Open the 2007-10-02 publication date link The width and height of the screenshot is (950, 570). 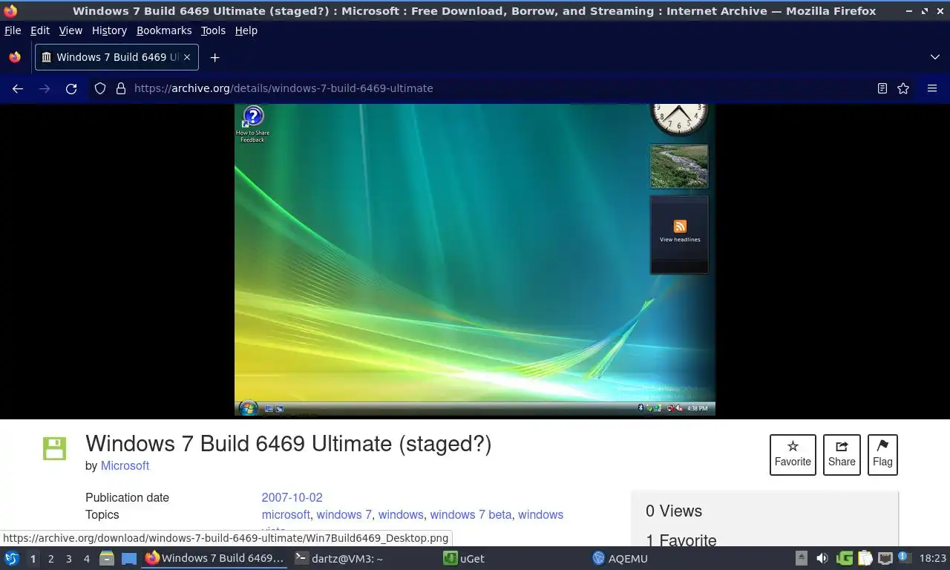[x=292, y=497]
